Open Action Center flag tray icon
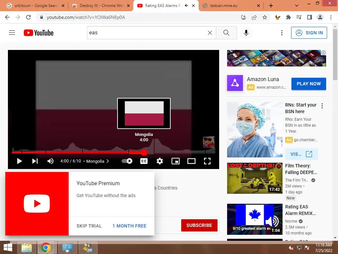 click(307, 248)
